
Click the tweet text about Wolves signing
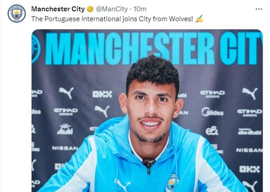coord(112,19)
